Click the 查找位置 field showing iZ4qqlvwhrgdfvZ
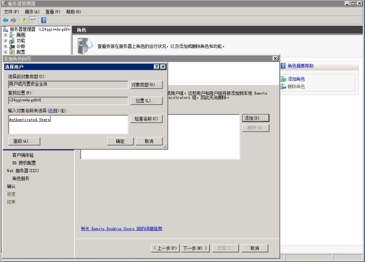Screen dimensions: 365x262 [x=68, y=101]
